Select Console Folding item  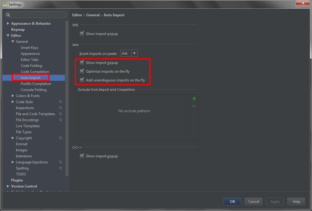click(x=34, y=90)
